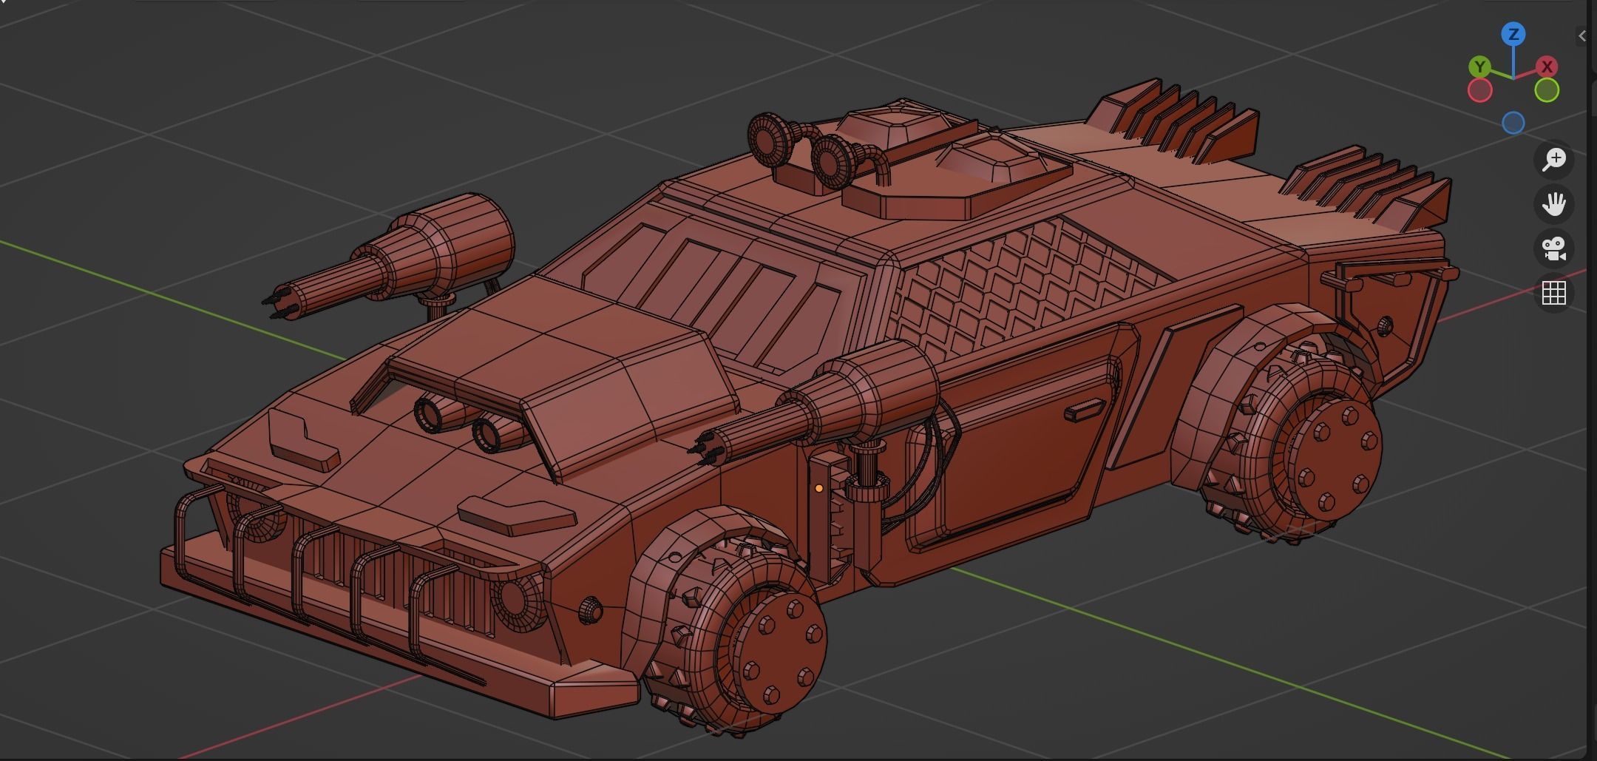Click the Y axis on navigation gizmo

tap(1479, 67)
